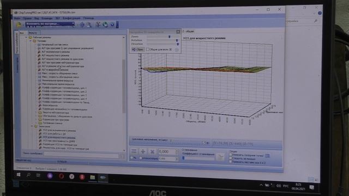Screen dimensions: 349x196
Task: Click the Топливо folder icon
Action: [x=35, y=41]
